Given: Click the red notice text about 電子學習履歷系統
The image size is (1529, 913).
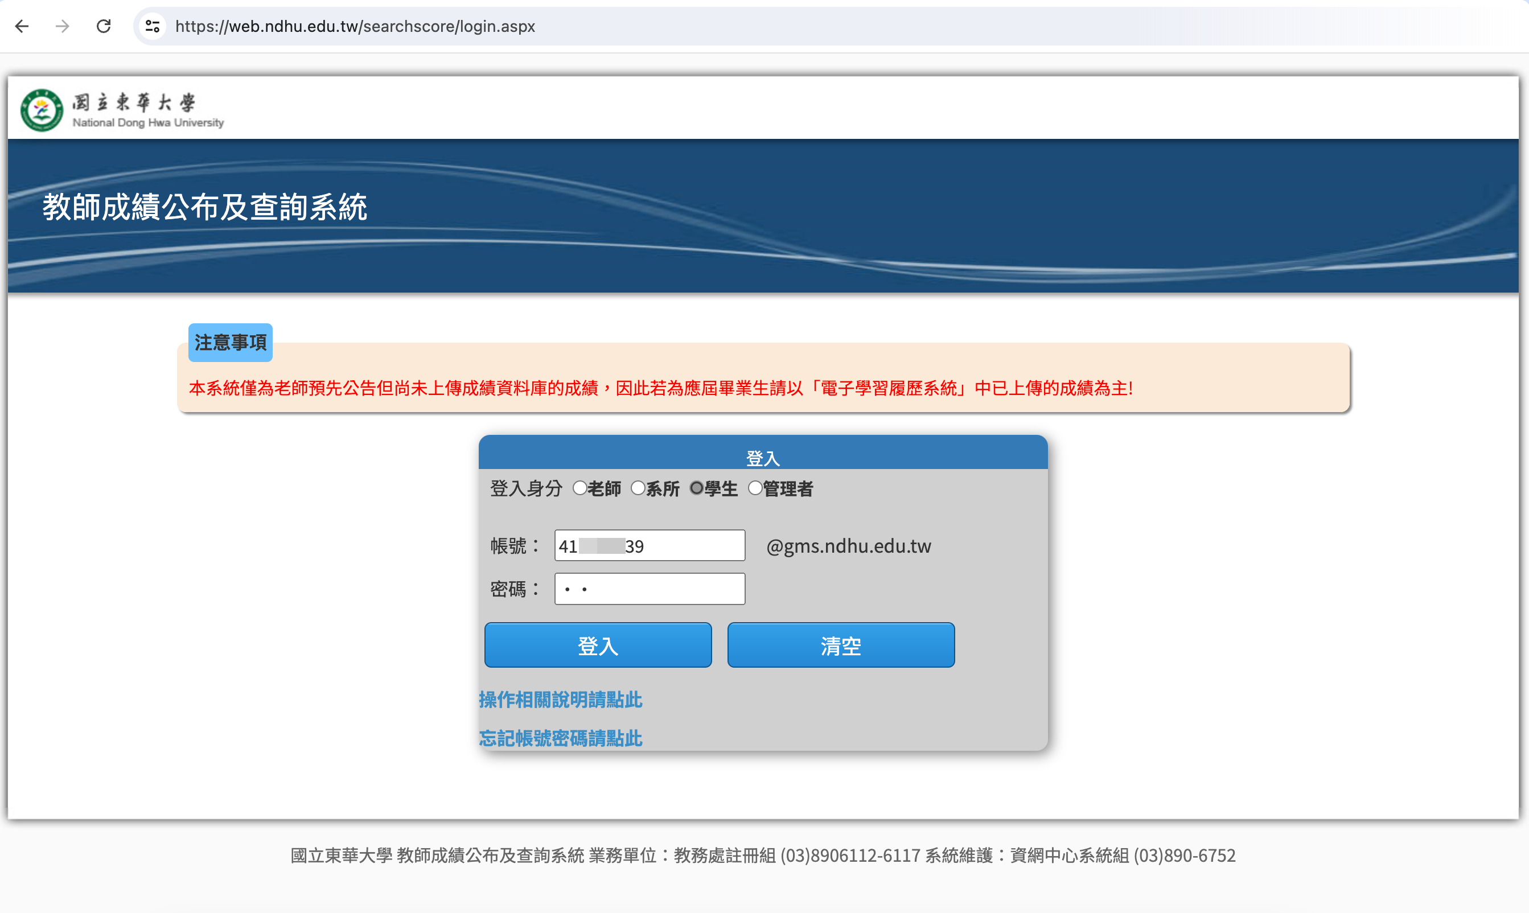Looking at the screenshot, I should coord(661,388).
